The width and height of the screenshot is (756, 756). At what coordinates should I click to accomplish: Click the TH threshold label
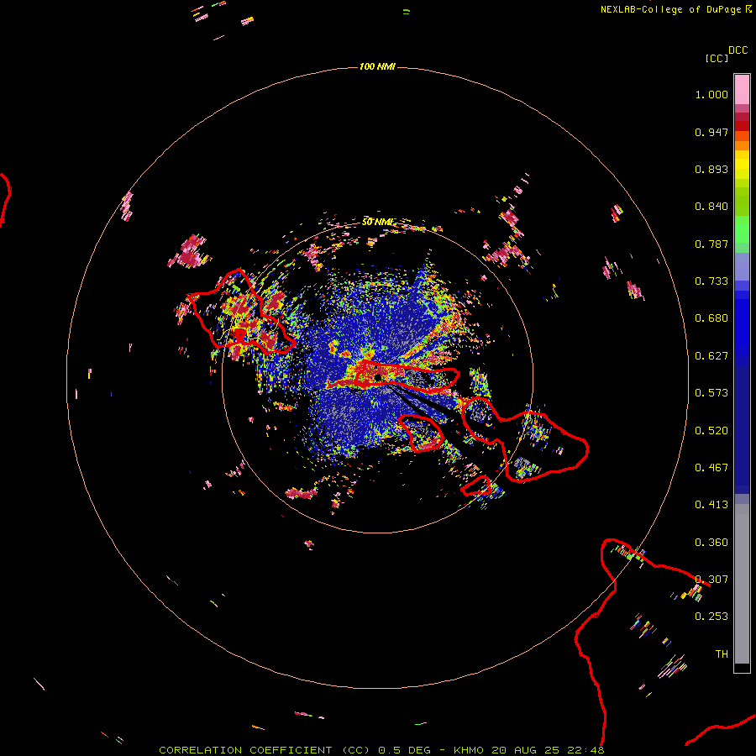pos(722,654)
